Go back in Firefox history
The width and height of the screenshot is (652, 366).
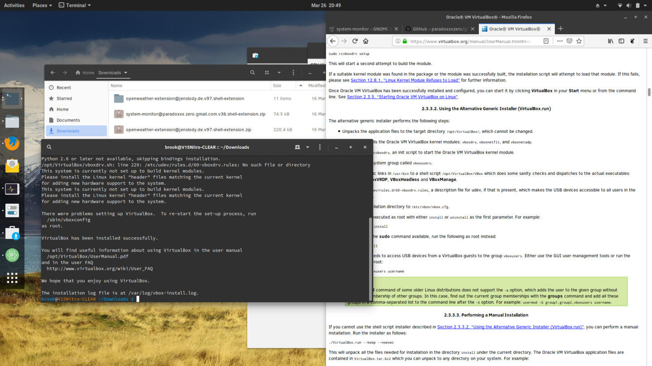point(333,41)
